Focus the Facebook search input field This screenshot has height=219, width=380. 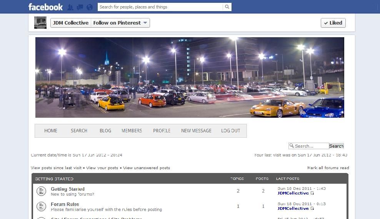160,7
